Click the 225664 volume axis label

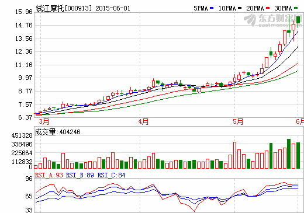coord(22,153)
